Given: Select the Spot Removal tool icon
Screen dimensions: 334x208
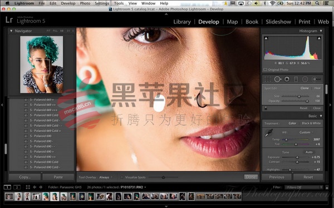Looking at the screenshot, I should coord(277,80).
